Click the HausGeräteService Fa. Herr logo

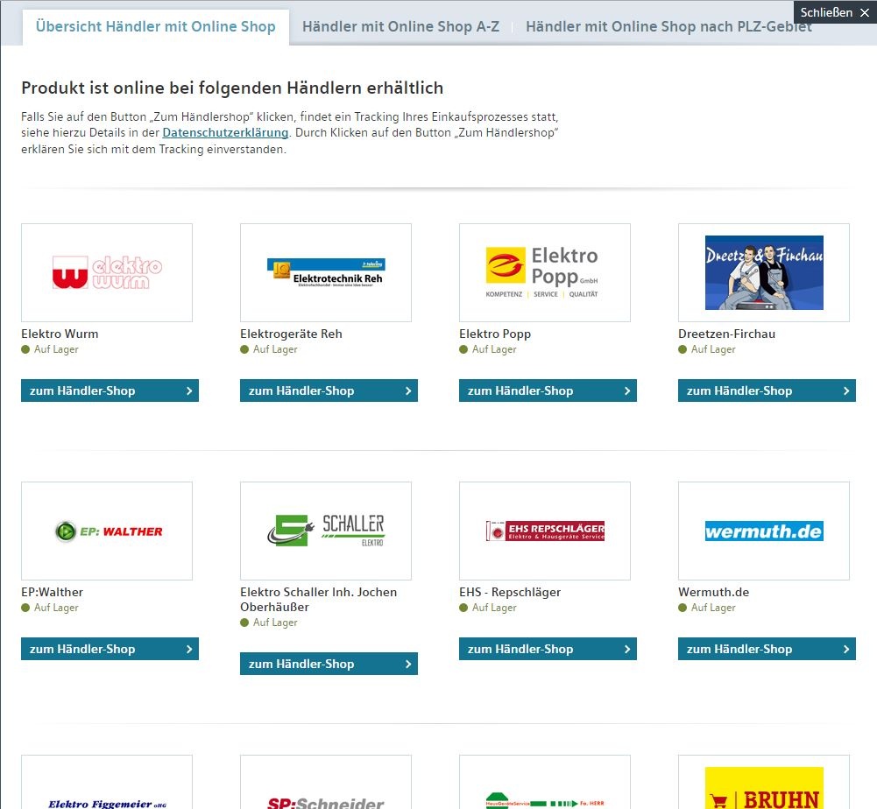(x=545, y=800)
